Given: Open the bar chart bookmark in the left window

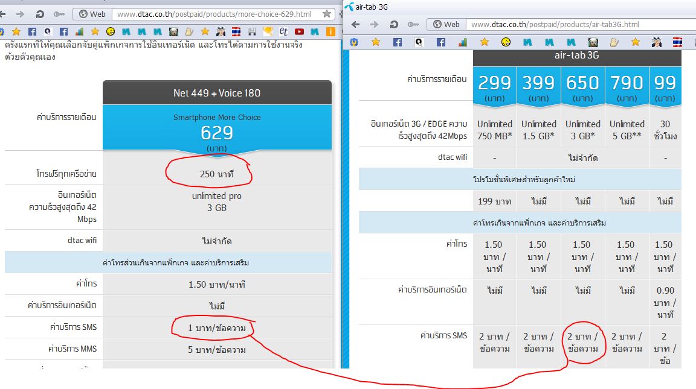Looking at the screenshot, I should coord(80,31).
